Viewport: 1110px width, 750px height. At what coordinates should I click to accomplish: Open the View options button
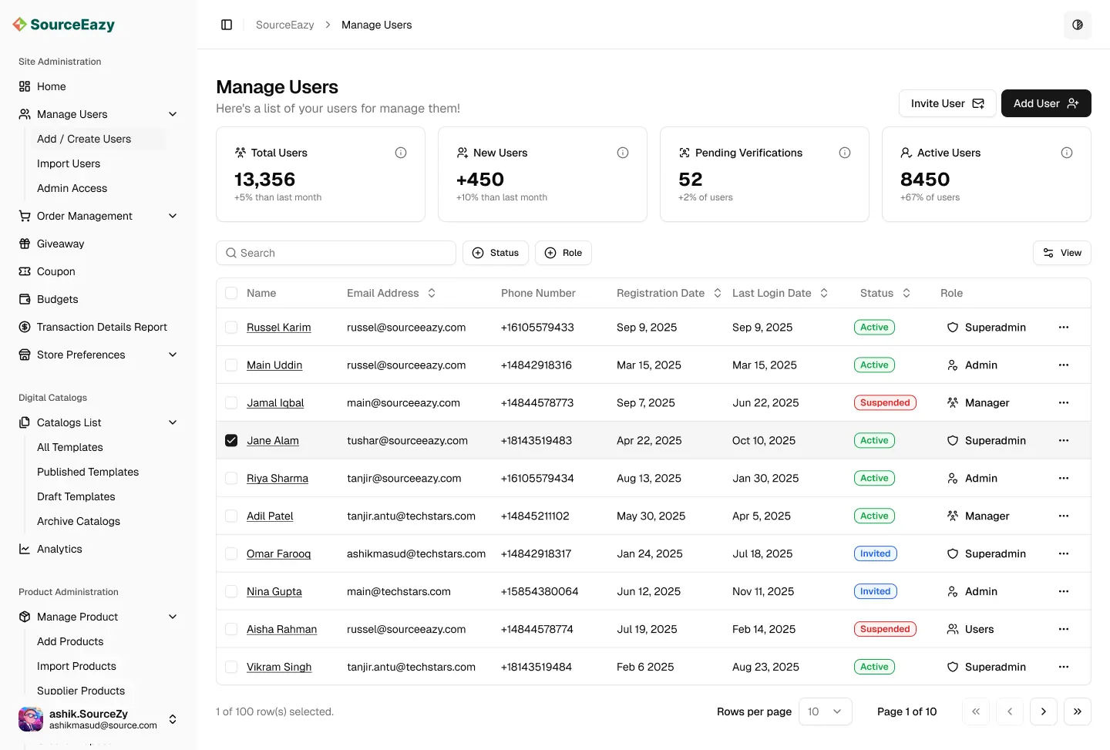[1062, 253]
